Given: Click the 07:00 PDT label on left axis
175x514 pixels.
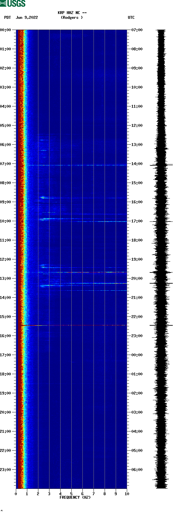Looking at the screenshot, I should coord(5,164).
